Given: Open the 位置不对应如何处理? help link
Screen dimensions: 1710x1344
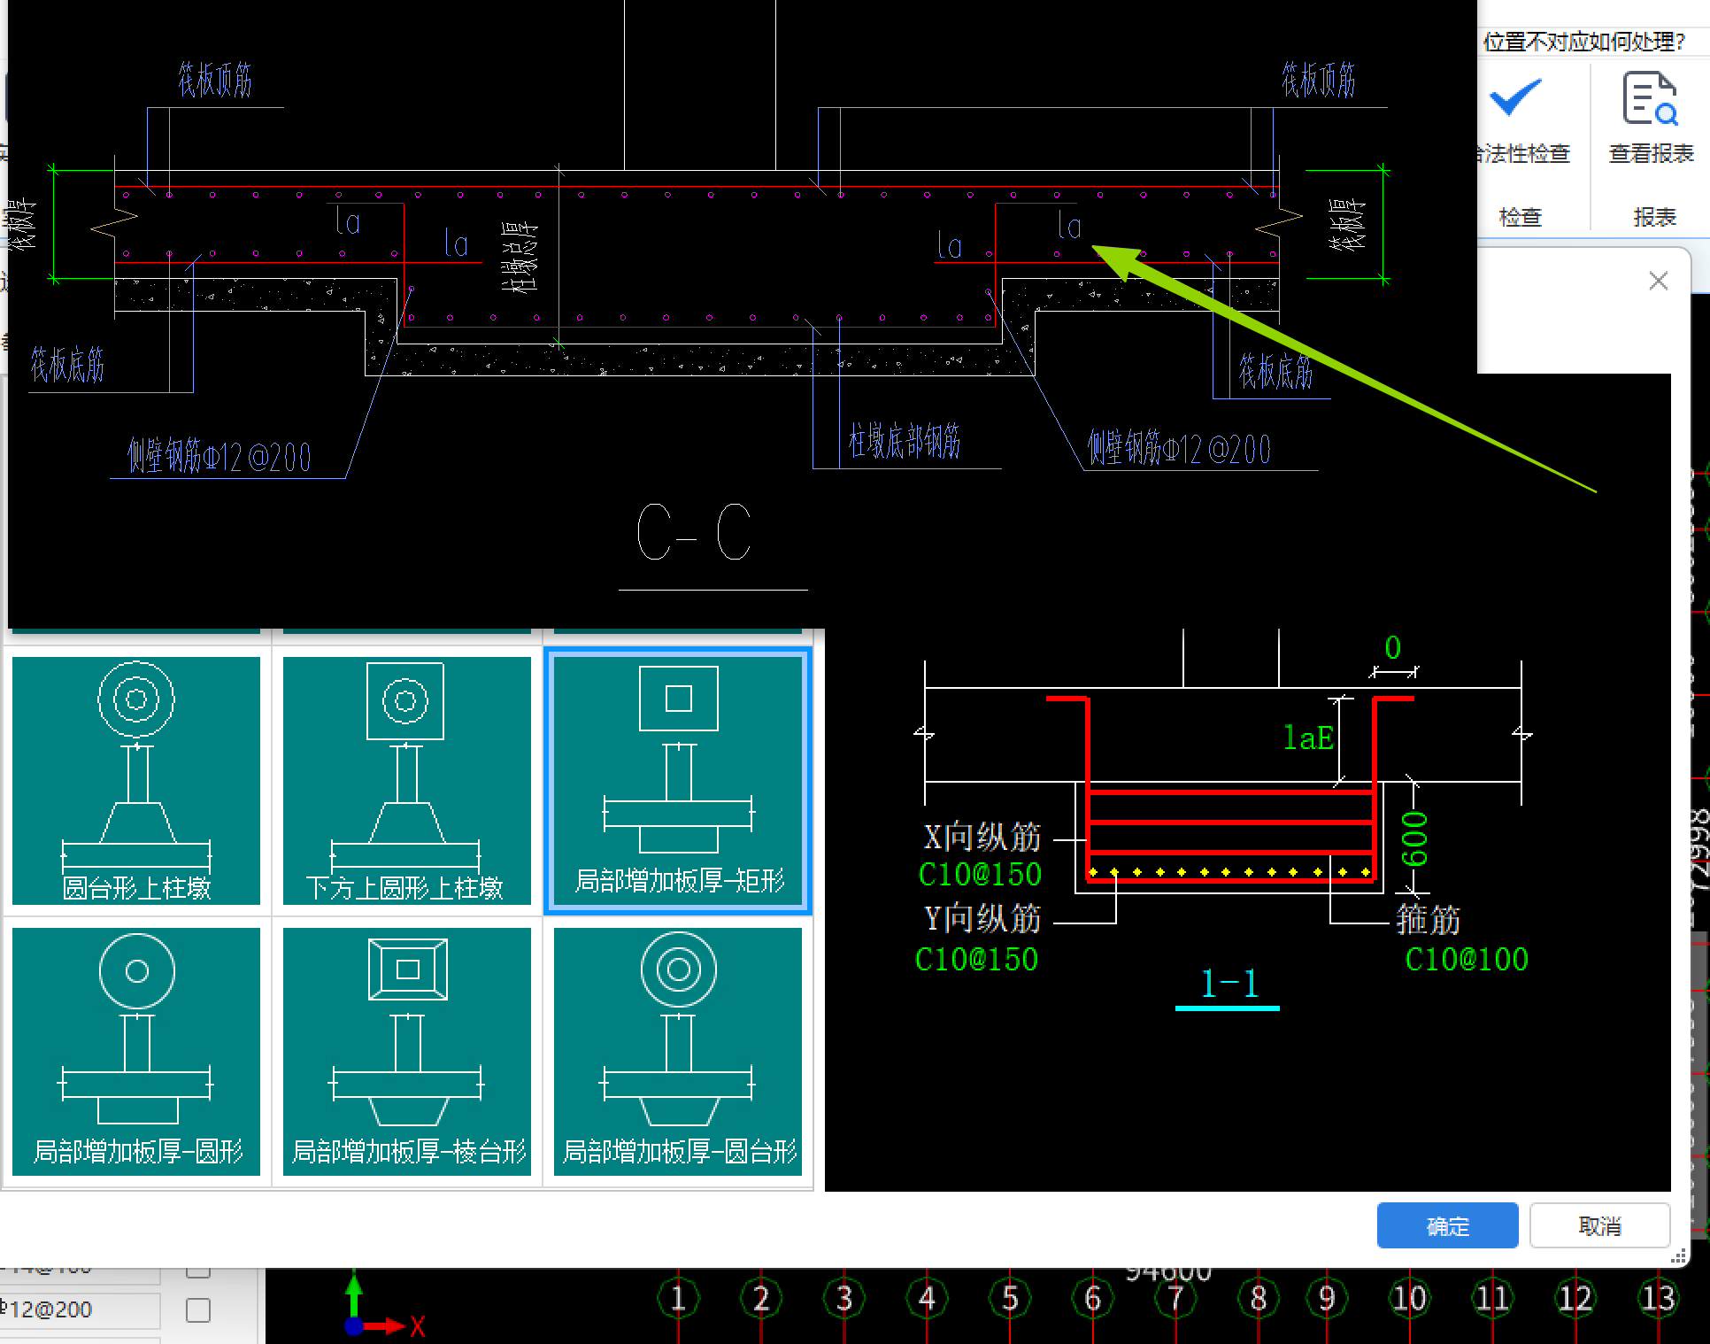Looking at the screenshot, I should pyautogui.click(x=1584, y=42).
